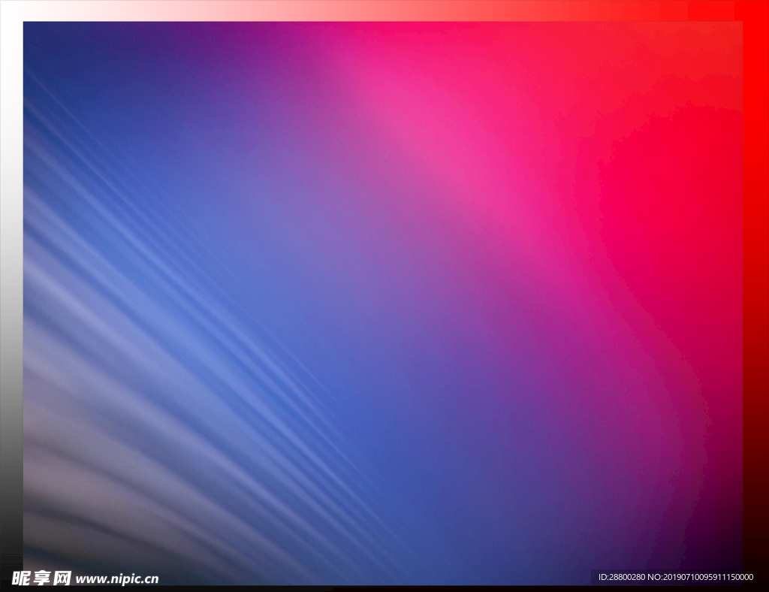
Task: Click the dark border strip along the bottom
Action: tap(375, 587)
